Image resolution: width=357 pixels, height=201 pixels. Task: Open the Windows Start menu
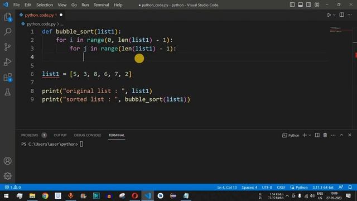[x=6, y=196]
